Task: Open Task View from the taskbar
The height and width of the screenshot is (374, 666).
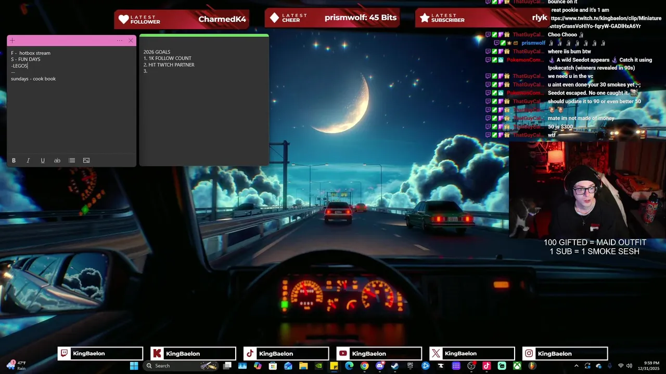Action: tap(227, 366)
